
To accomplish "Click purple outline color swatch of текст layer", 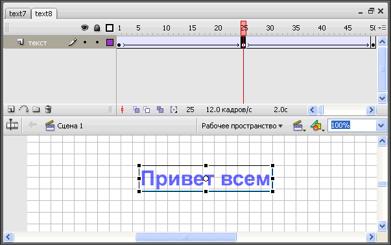I will (x=110, y=42).
